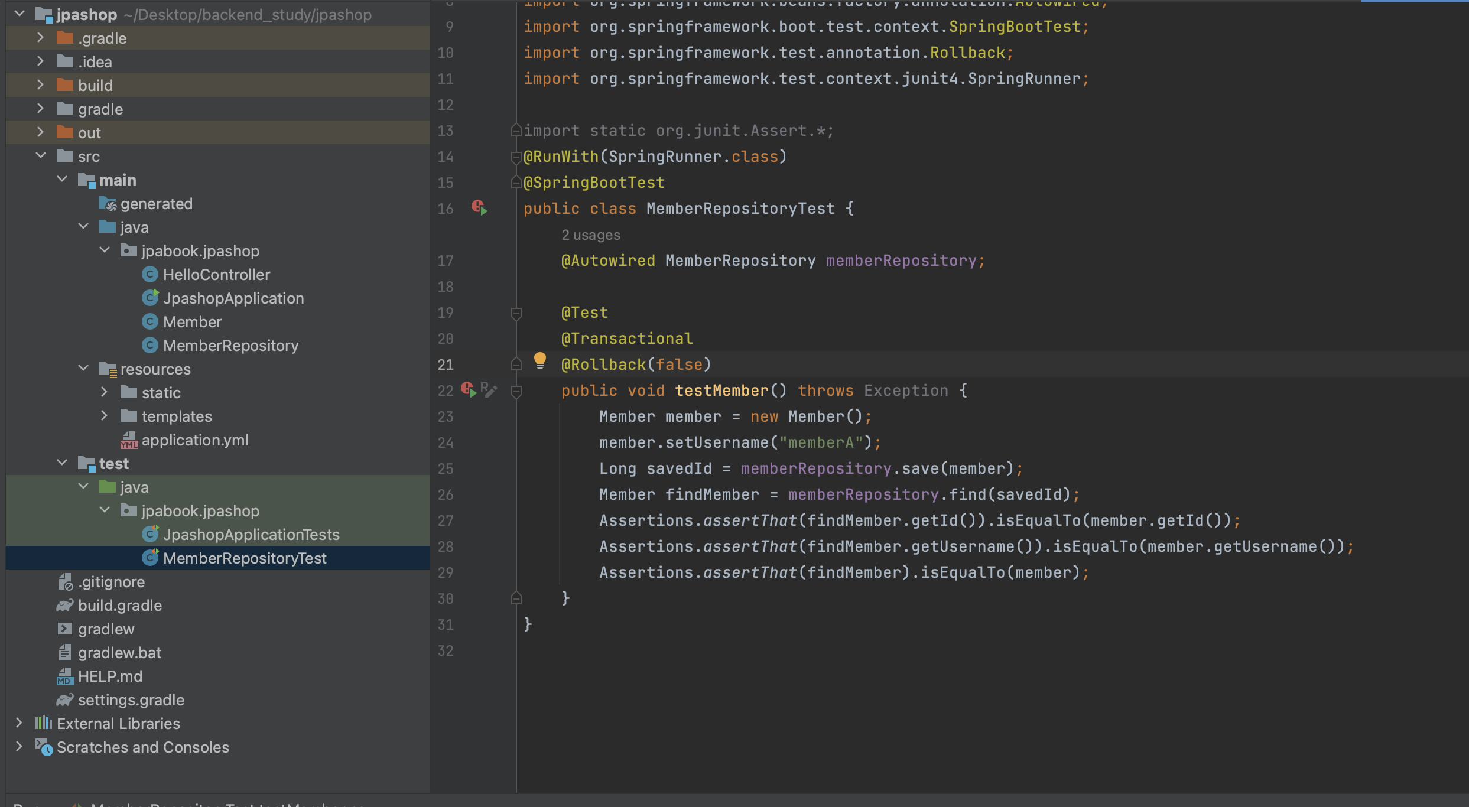This screenshot has width=1469, height=807.
Task: Select the HELP.md markdown file
Action: [110, 676]
